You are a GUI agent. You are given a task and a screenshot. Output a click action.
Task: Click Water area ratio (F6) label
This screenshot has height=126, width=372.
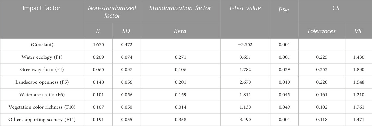pyautogui.click(x=42, y=94)
